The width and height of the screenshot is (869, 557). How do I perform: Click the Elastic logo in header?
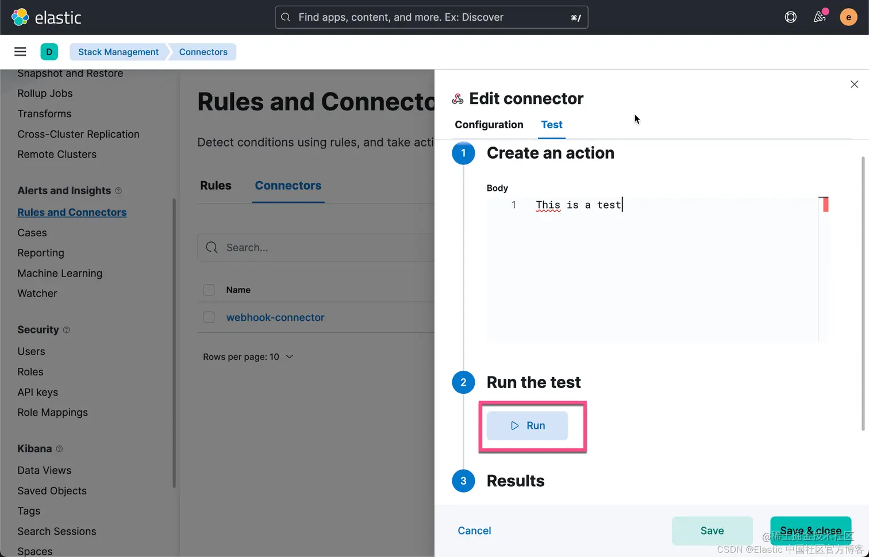47,17
